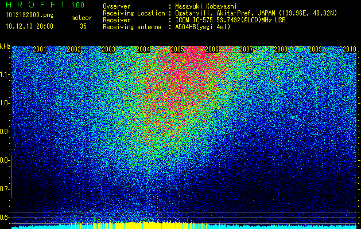Select the version number 1.0.0
Screen dimensions: 361x229
click(78, 5)
